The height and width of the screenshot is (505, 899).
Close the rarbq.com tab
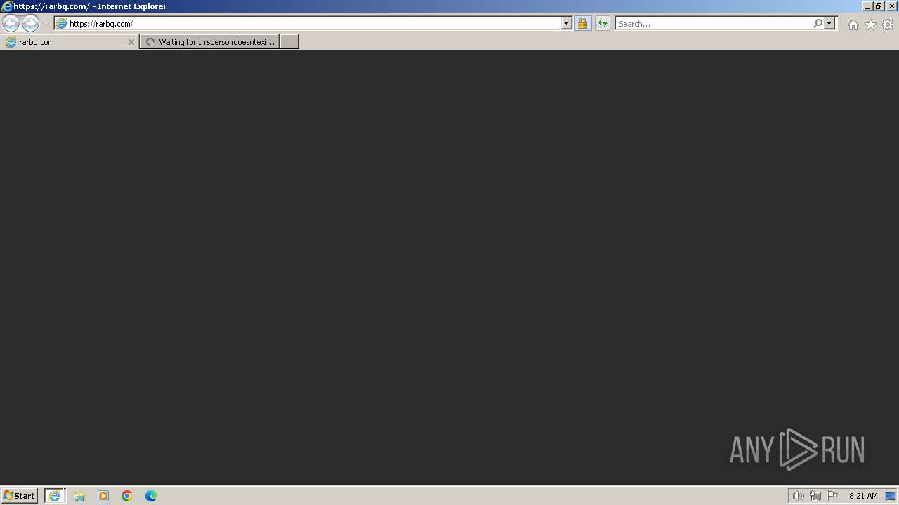(x=131, y=42)
